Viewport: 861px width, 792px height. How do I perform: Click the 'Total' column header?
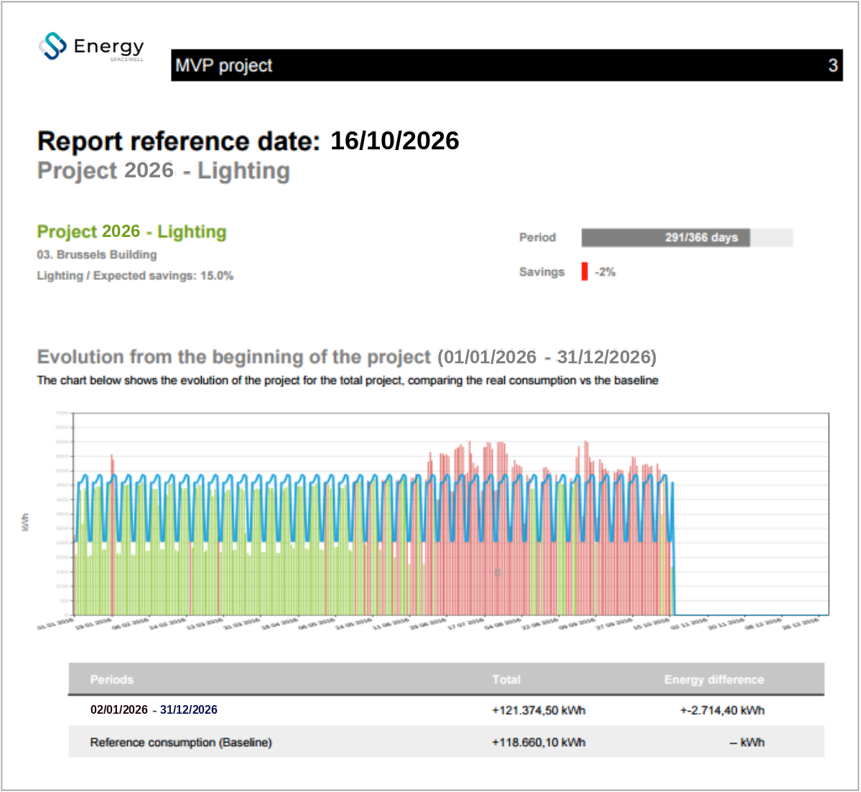click(506, 679)
